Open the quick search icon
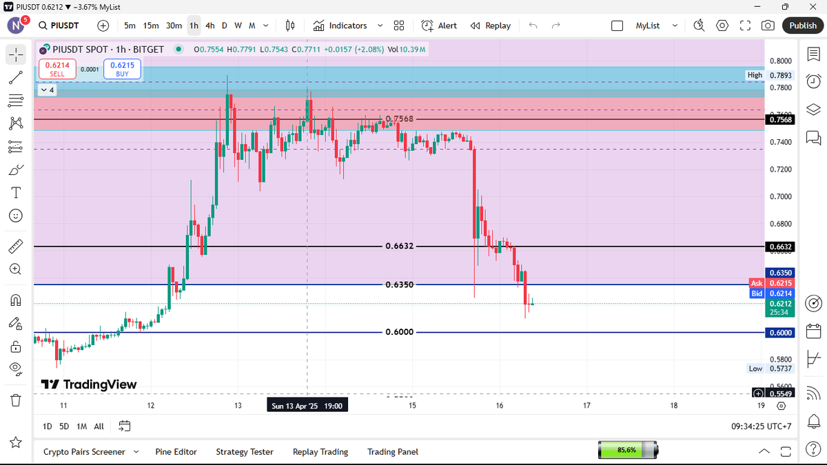827x465 pixels. coord(699,25)
